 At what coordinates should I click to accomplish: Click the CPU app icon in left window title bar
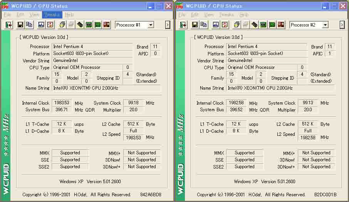(5, 6)
